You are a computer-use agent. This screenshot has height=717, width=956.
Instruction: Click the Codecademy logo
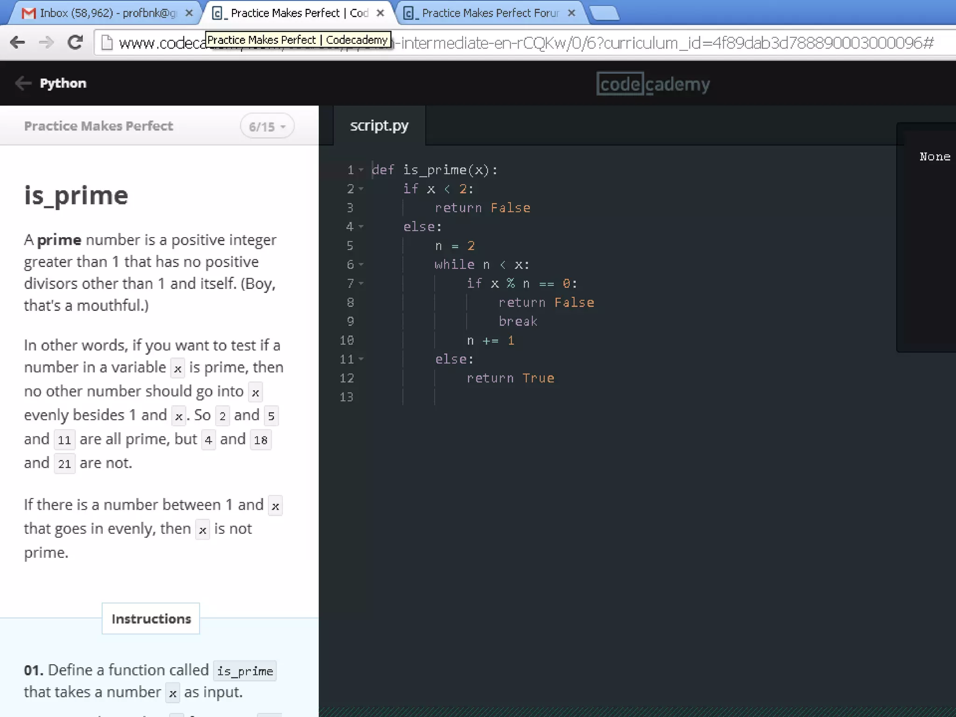tap(653, 84)
